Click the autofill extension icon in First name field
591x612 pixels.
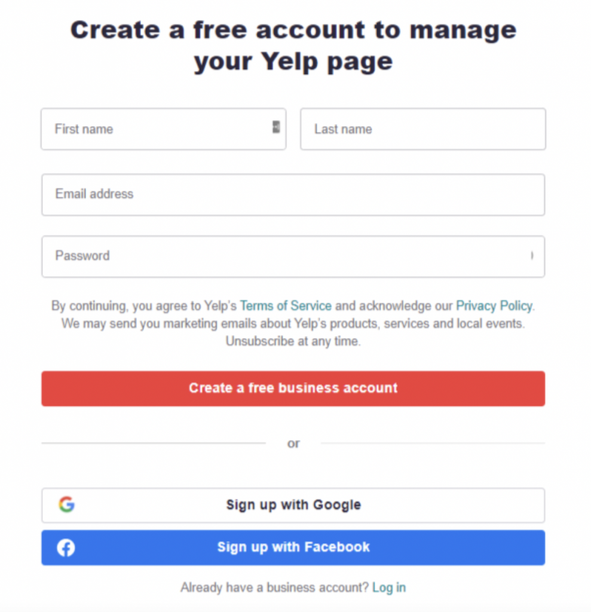(x=277, y=126)
